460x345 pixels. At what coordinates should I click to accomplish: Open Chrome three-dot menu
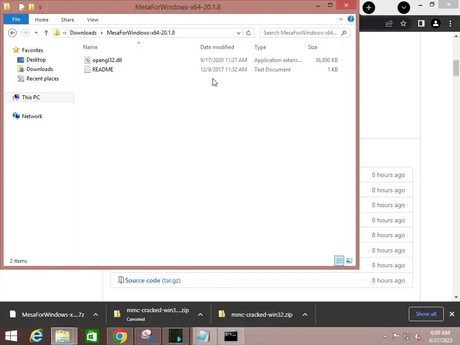pyautogui.click(x=450, y=23)
